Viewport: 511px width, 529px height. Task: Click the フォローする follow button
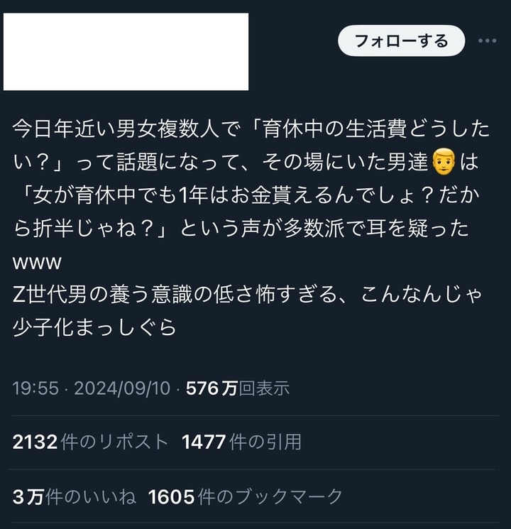pos(402,40)
